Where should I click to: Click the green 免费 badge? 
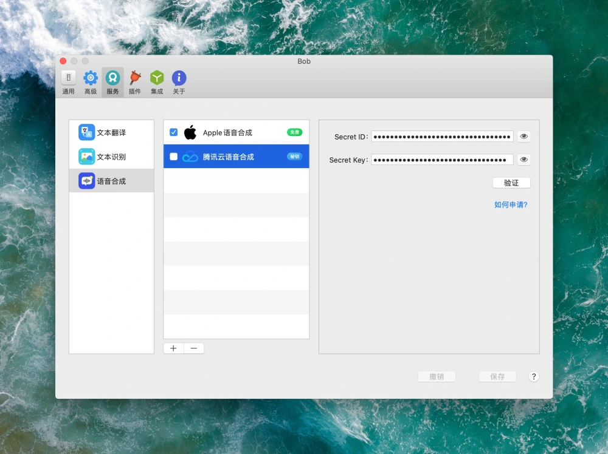[295, 132]
